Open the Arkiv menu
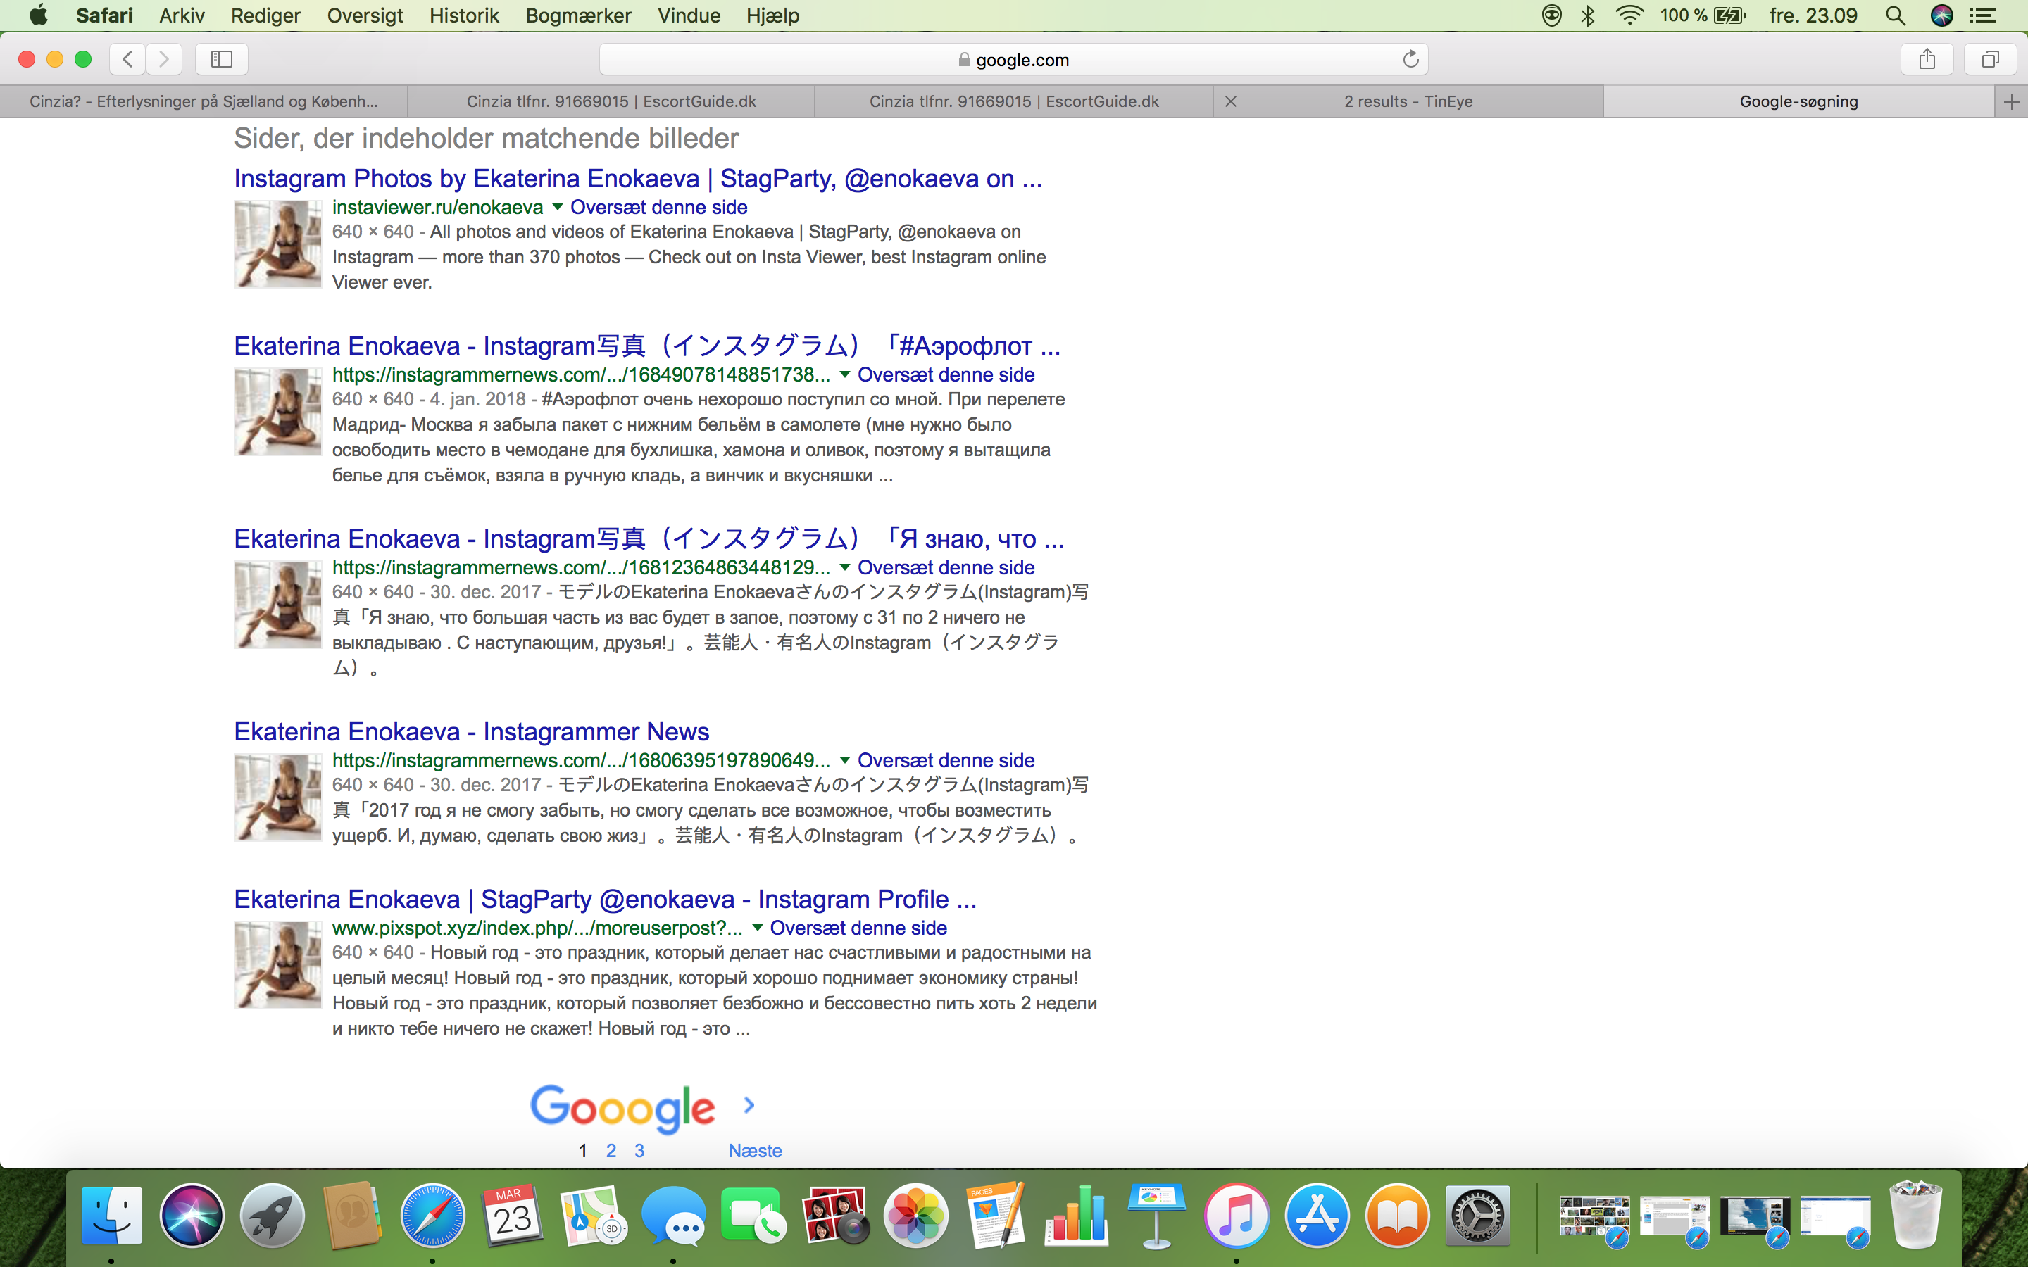Screen dimensions: 2028x1267 click(182, 15)
